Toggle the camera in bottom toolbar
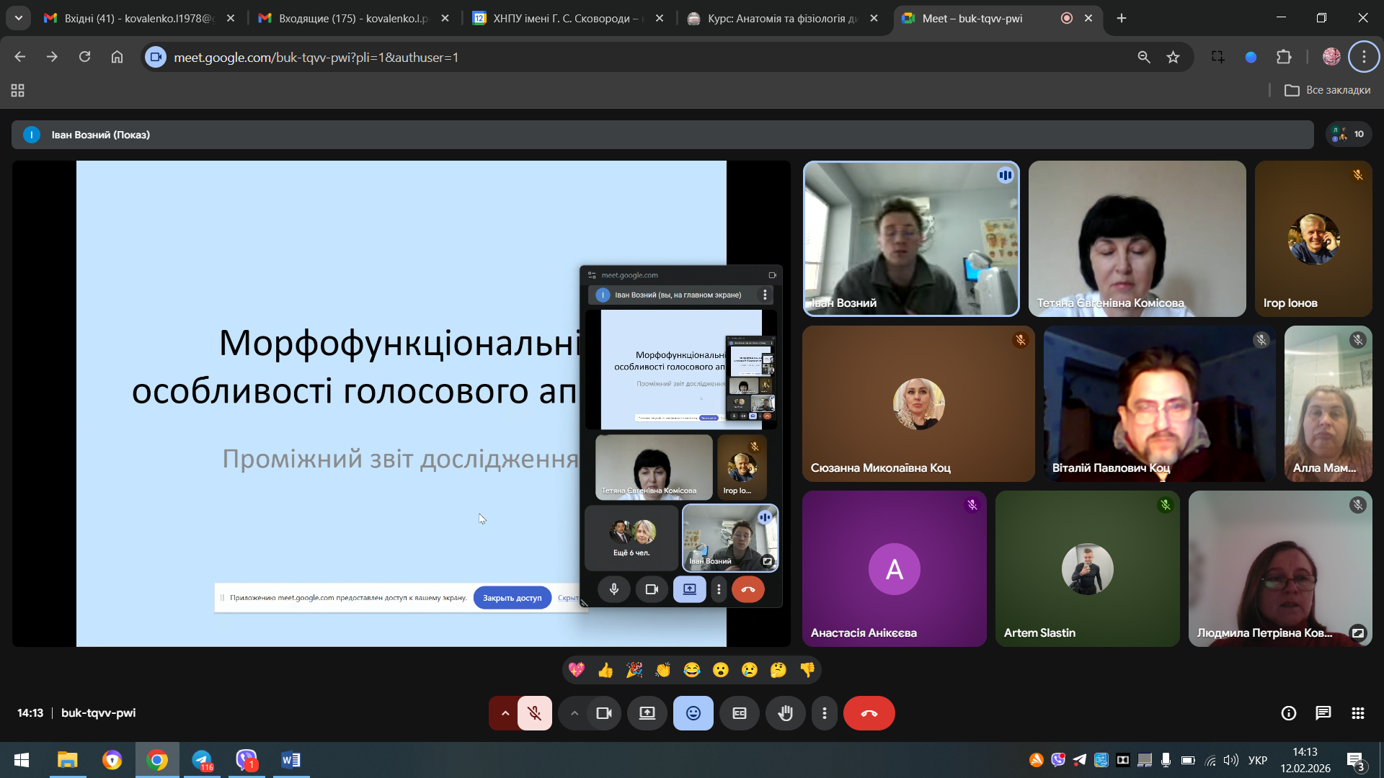The width and height of the screenshot is (1384, 778). click(x=604, y=713)
